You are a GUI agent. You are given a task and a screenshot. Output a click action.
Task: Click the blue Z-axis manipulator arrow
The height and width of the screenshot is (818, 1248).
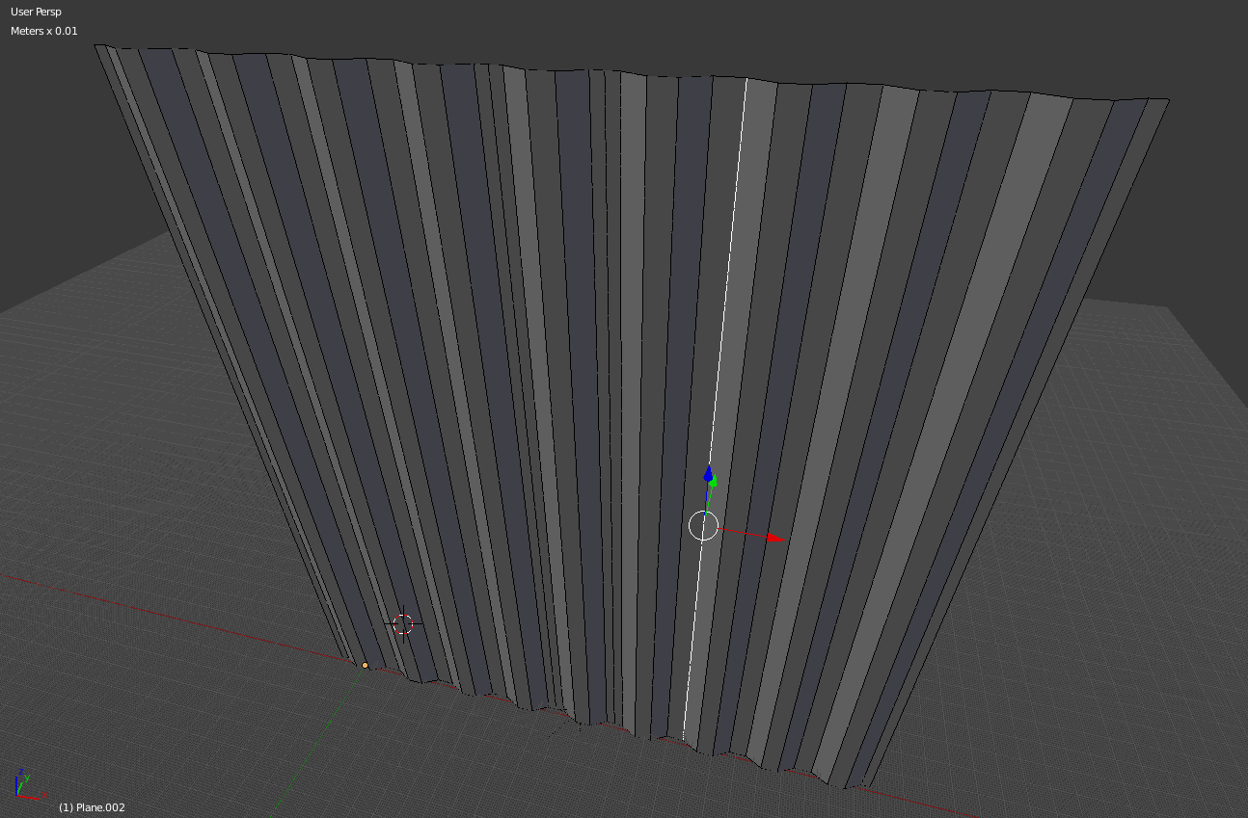coord(709,474)
